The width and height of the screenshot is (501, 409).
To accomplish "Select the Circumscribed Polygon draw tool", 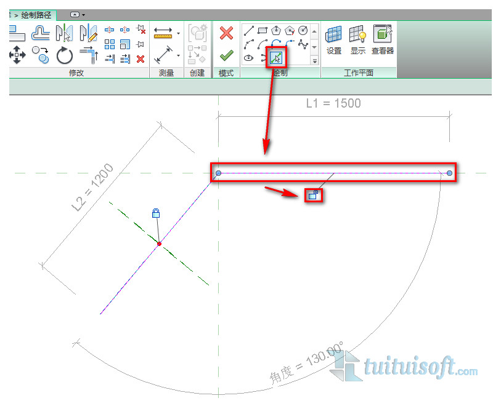I will 290,31.
